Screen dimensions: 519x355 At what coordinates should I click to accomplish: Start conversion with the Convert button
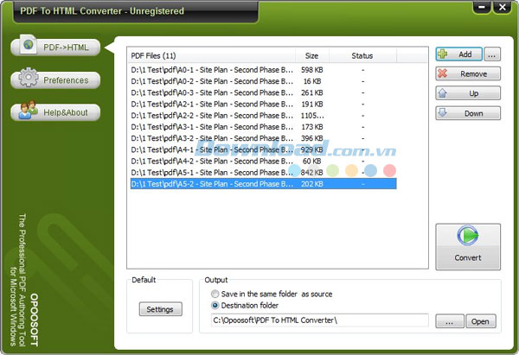click(x=468, y=247)
